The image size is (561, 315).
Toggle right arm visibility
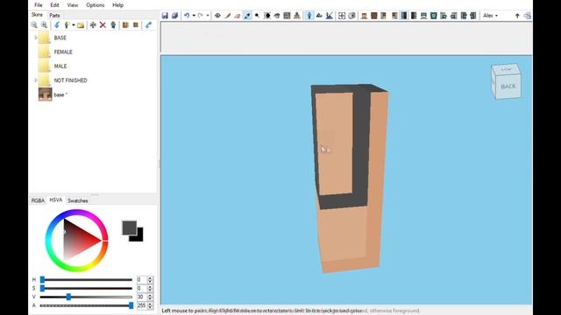click(x=394, y=16)
